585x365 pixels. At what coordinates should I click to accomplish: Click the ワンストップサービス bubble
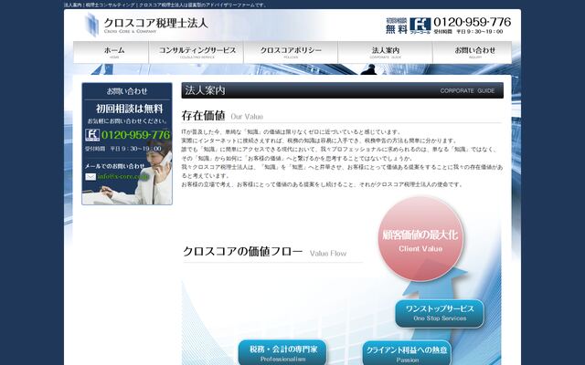pyautogui.click(x=440, y=313)
